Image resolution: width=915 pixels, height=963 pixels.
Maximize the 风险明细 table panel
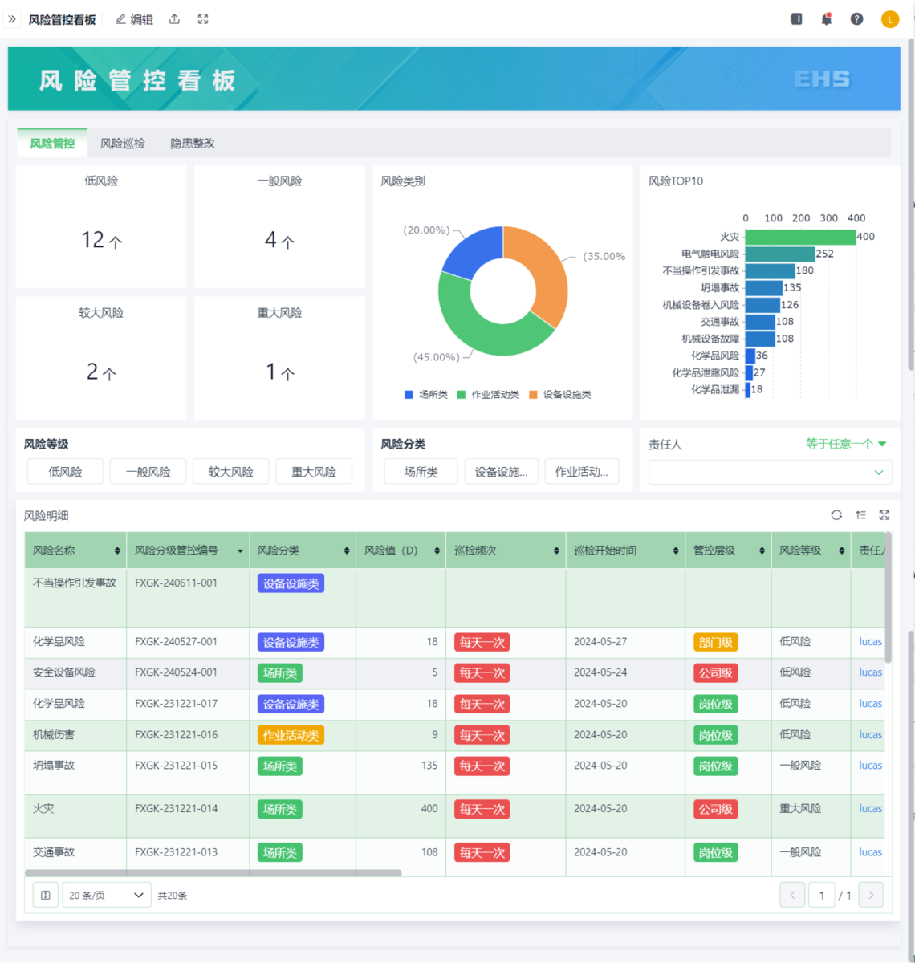pyautogui.click(x=885, y=515)
